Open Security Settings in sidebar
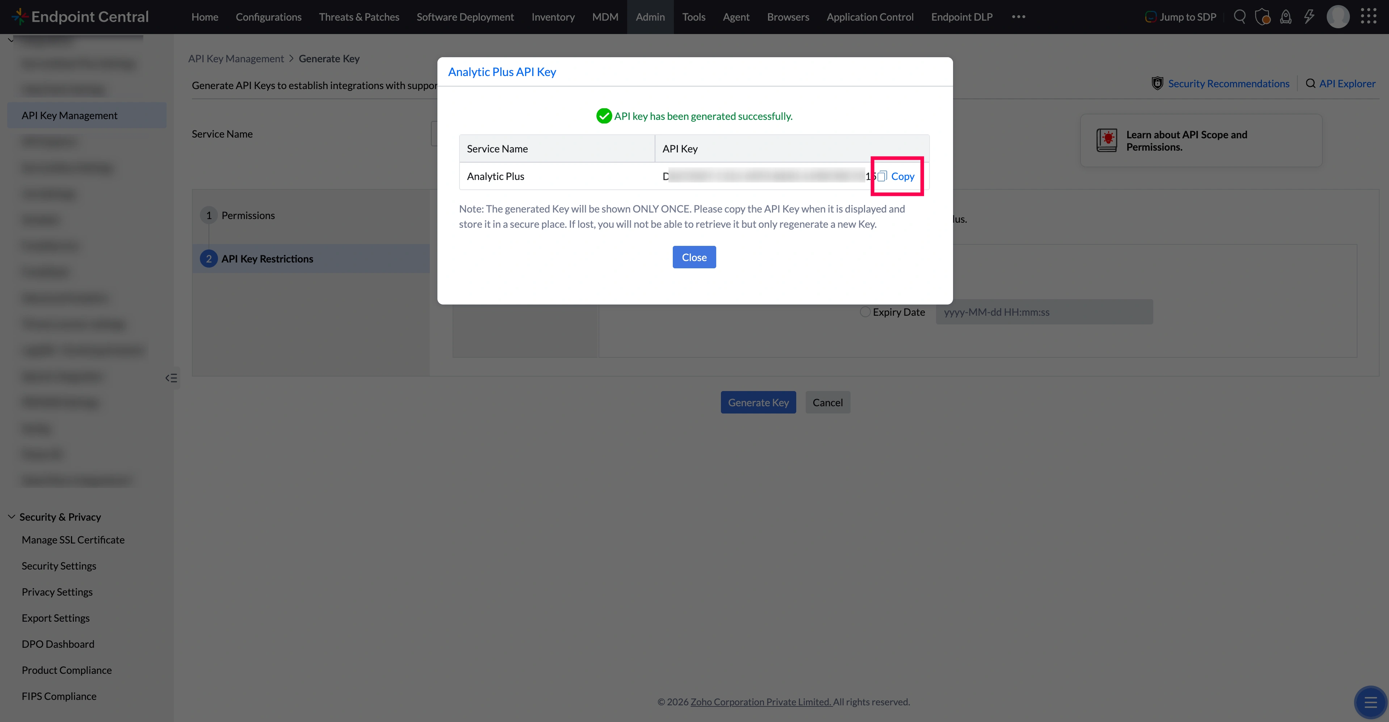The width and height of the screenshot is (1389, 722). pos(59,566)
